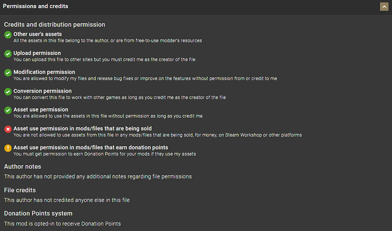Image resolution: width=392 pixels, height=231 pixels.
Task: Click the Donation Points system heading
Action: [38, 213]
